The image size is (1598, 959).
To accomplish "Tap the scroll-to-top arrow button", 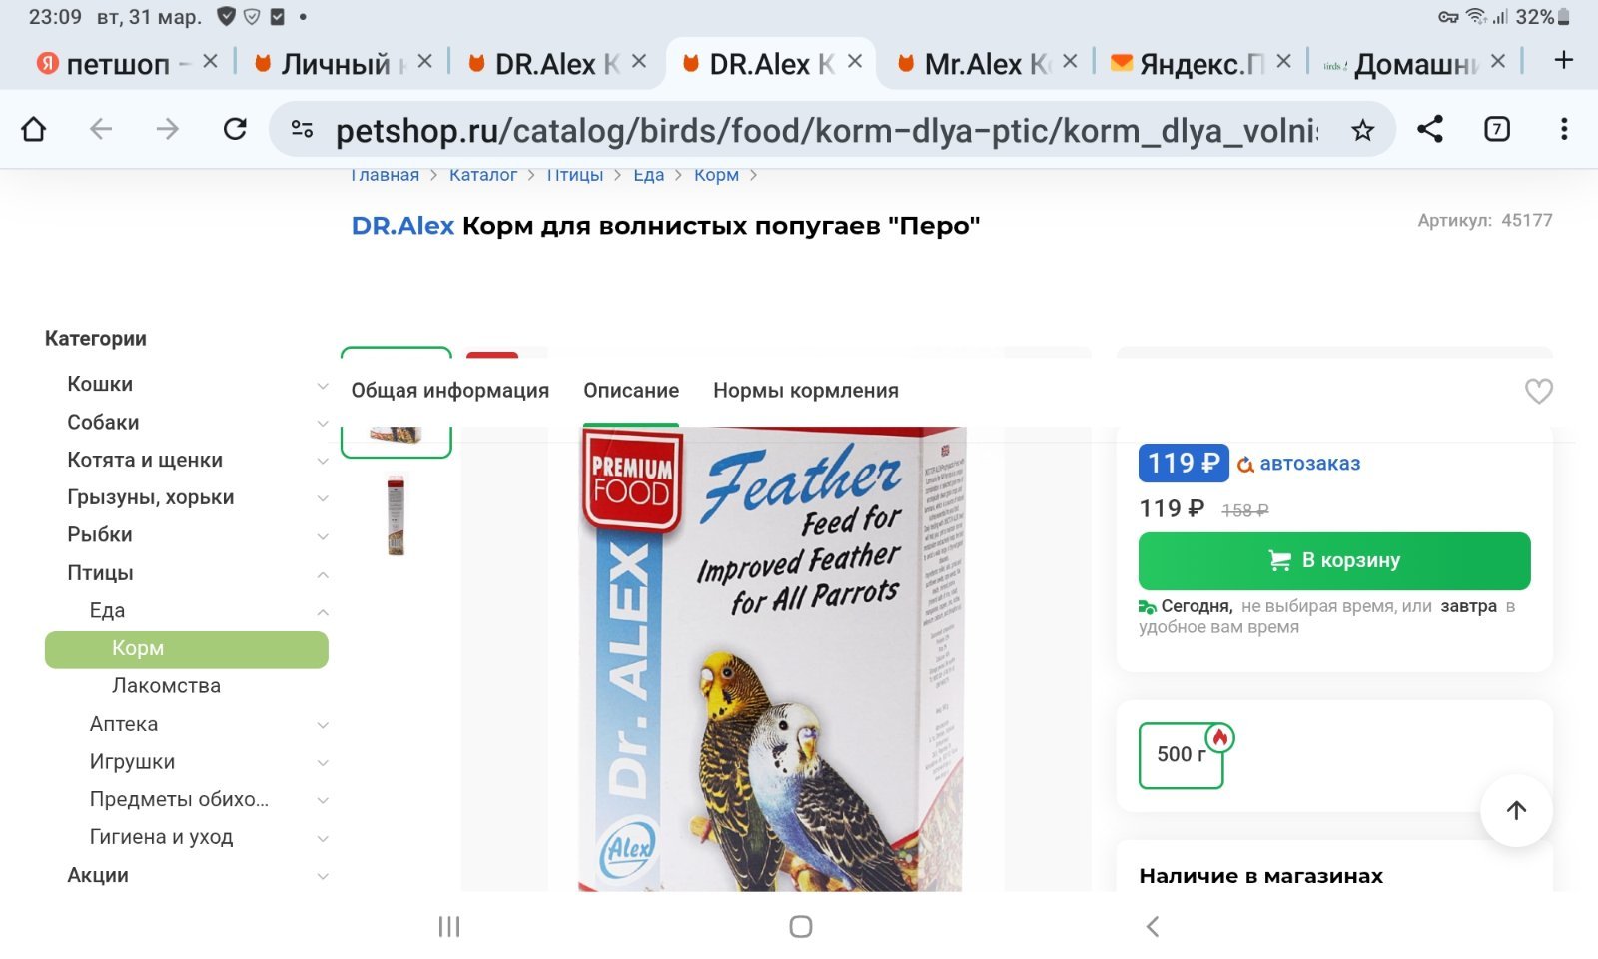I will coord(1516,810).
